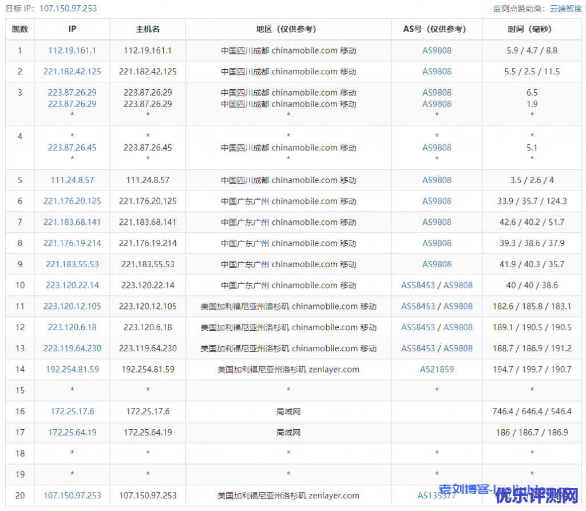
Task: Open the 云端智度 sponsor link
Action: 565,9
